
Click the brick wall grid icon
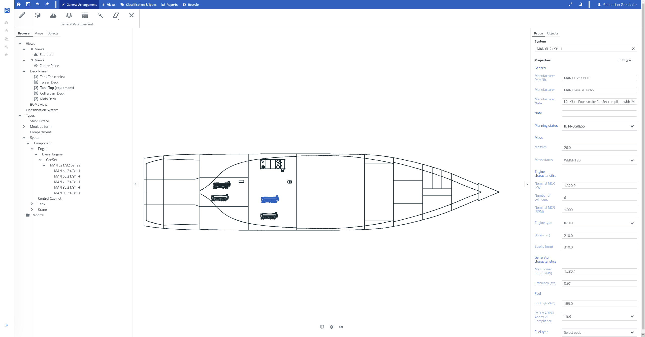click(x=85, y=15)
